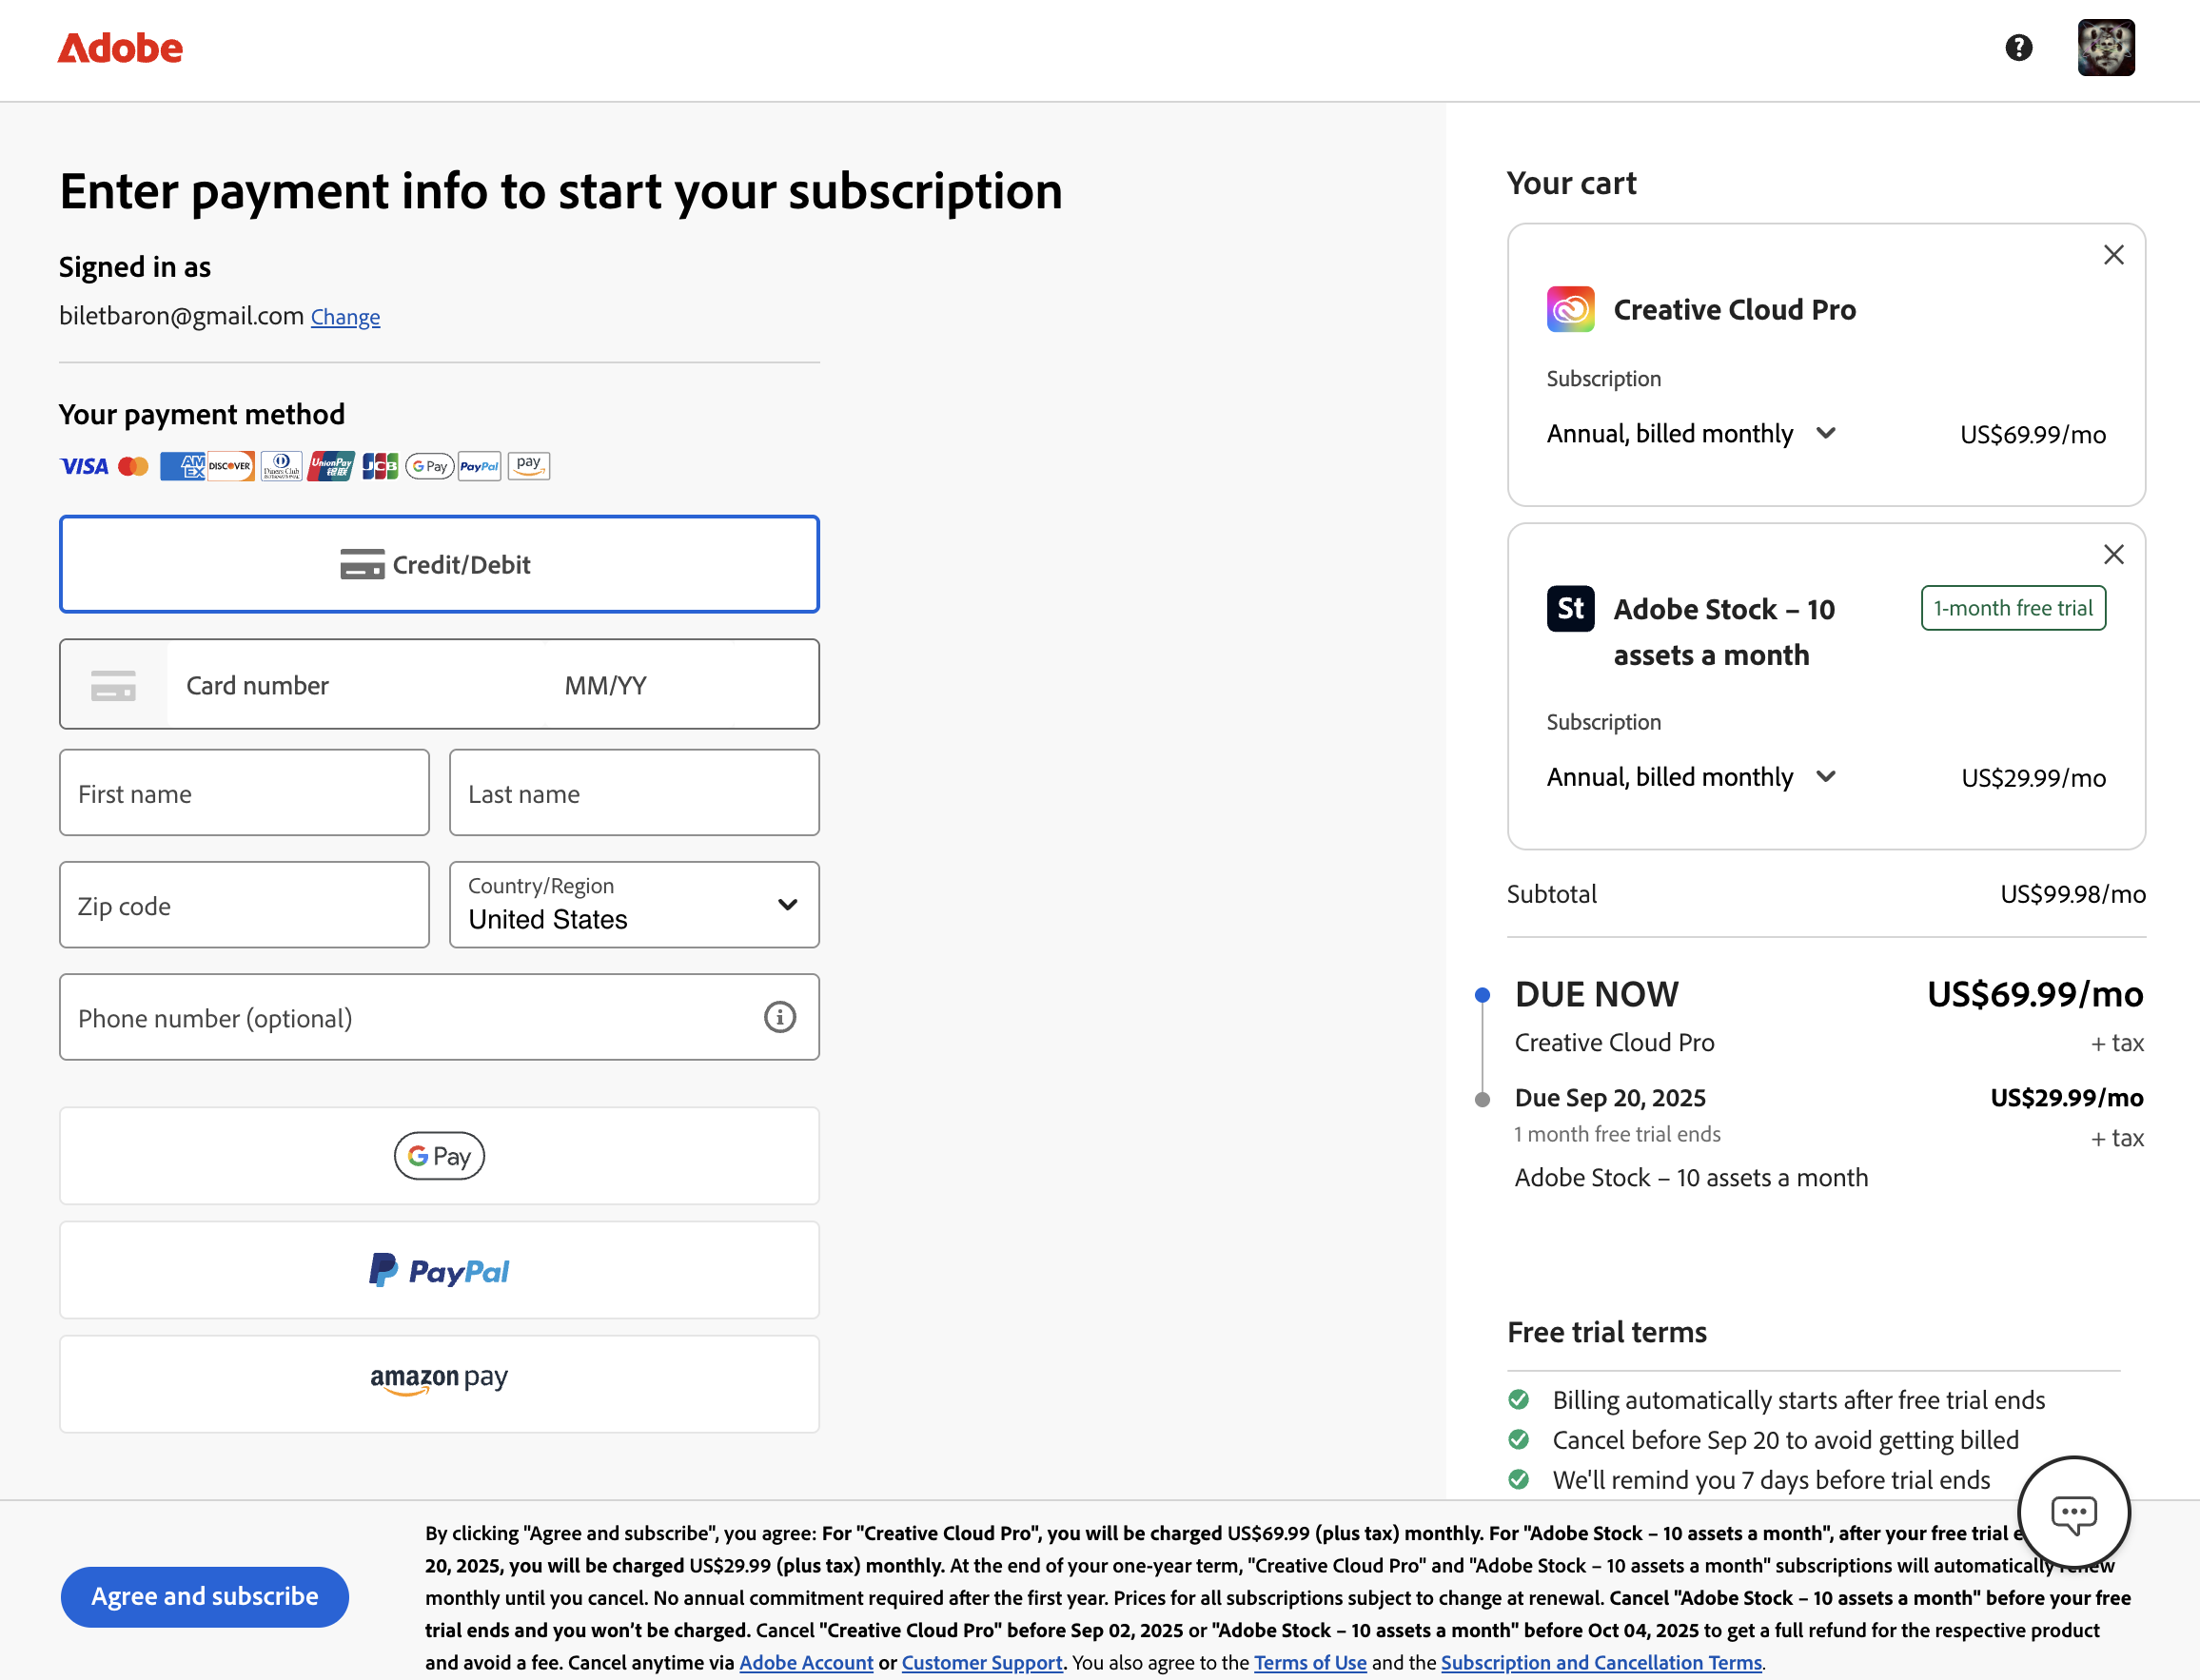Click the Change email link
Screen dimensions: 2200x1680
pyautogui.click(x=345, y=317)
